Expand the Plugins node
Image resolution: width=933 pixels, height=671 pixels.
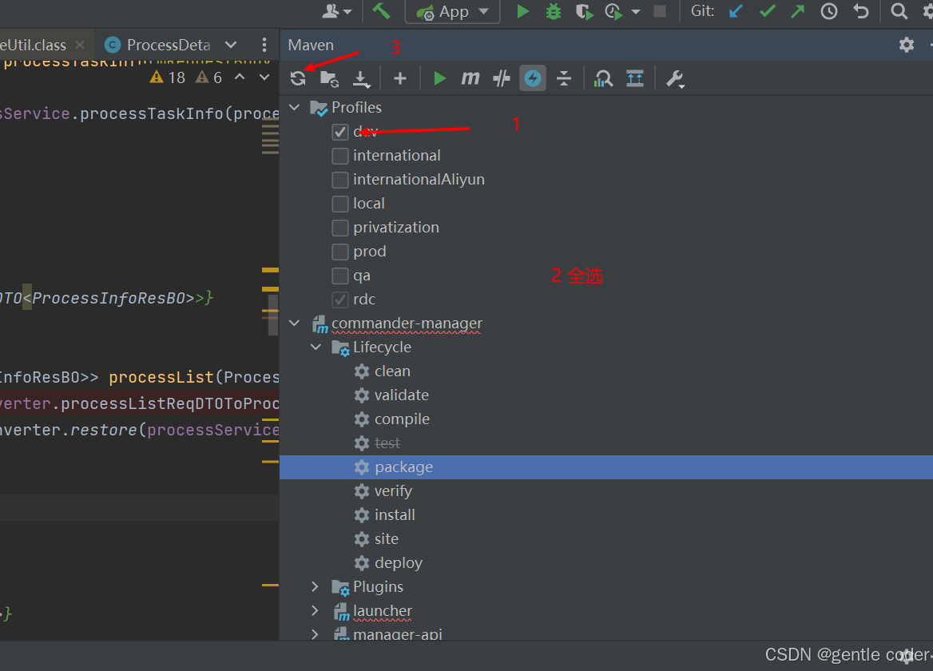click(x=315, y=586)
